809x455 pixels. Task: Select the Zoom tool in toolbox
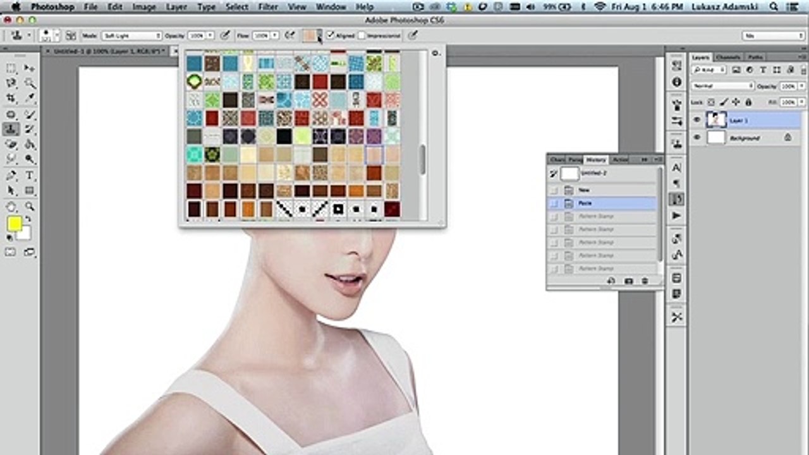click(x=29, y=206)
